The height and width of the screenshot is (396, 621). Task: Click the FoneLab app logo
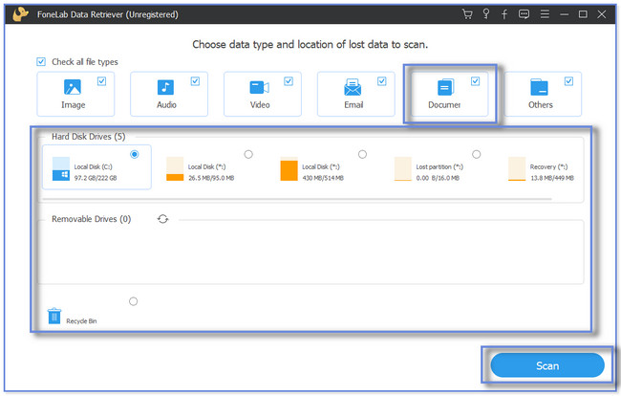click(20, 14)
